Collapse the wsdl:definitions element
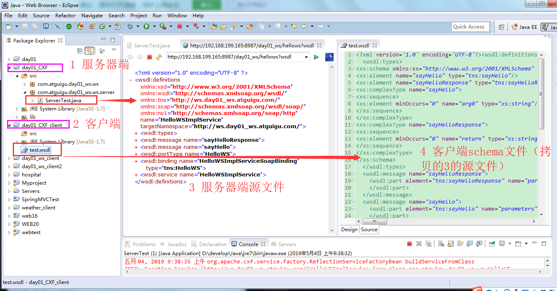 (x=131, y=80)
